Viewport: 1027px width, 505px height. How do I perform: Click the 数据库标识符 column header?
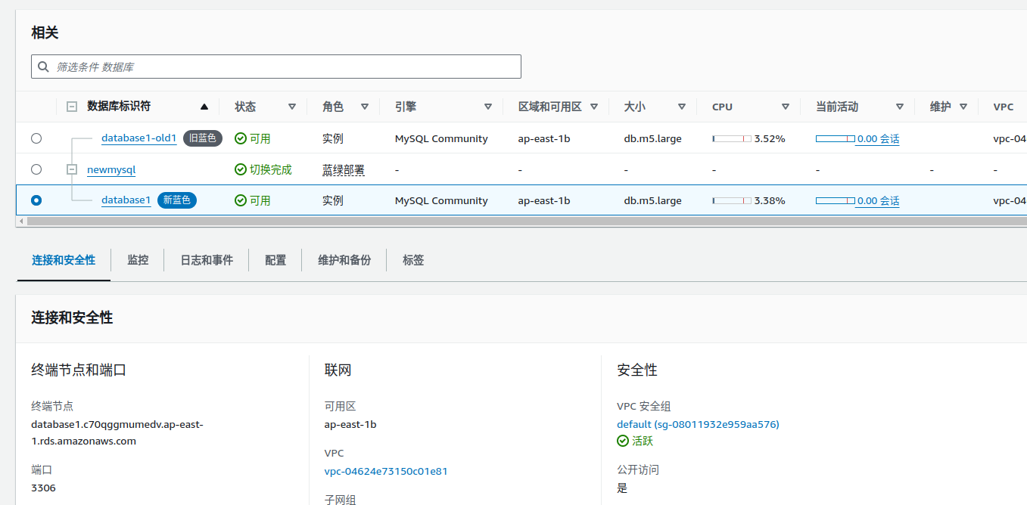click(x=119, y=107)
